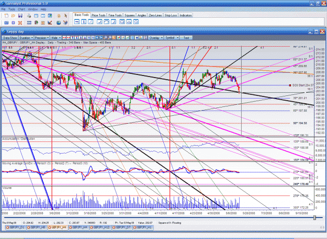Click the second magnifier zoom icon

(110, 38)
